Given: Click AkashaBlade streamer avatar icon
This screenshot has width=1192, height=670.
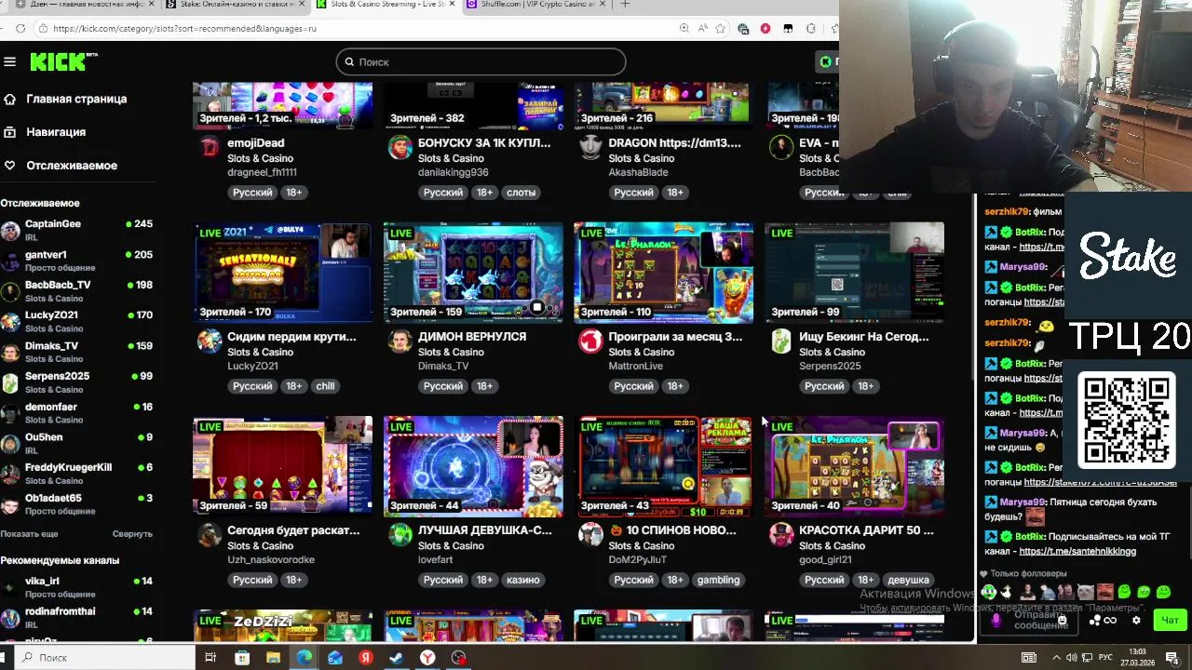Looking at the screenshot, I should coord(590,148).
